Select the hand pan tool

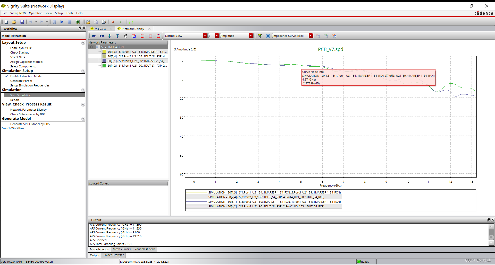pos(126,36)
